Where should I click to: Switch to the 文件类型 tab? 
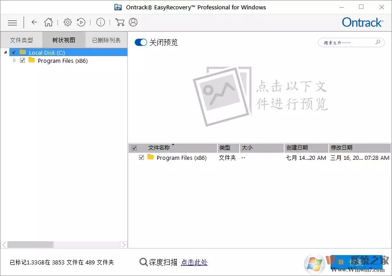pos(21,40)
